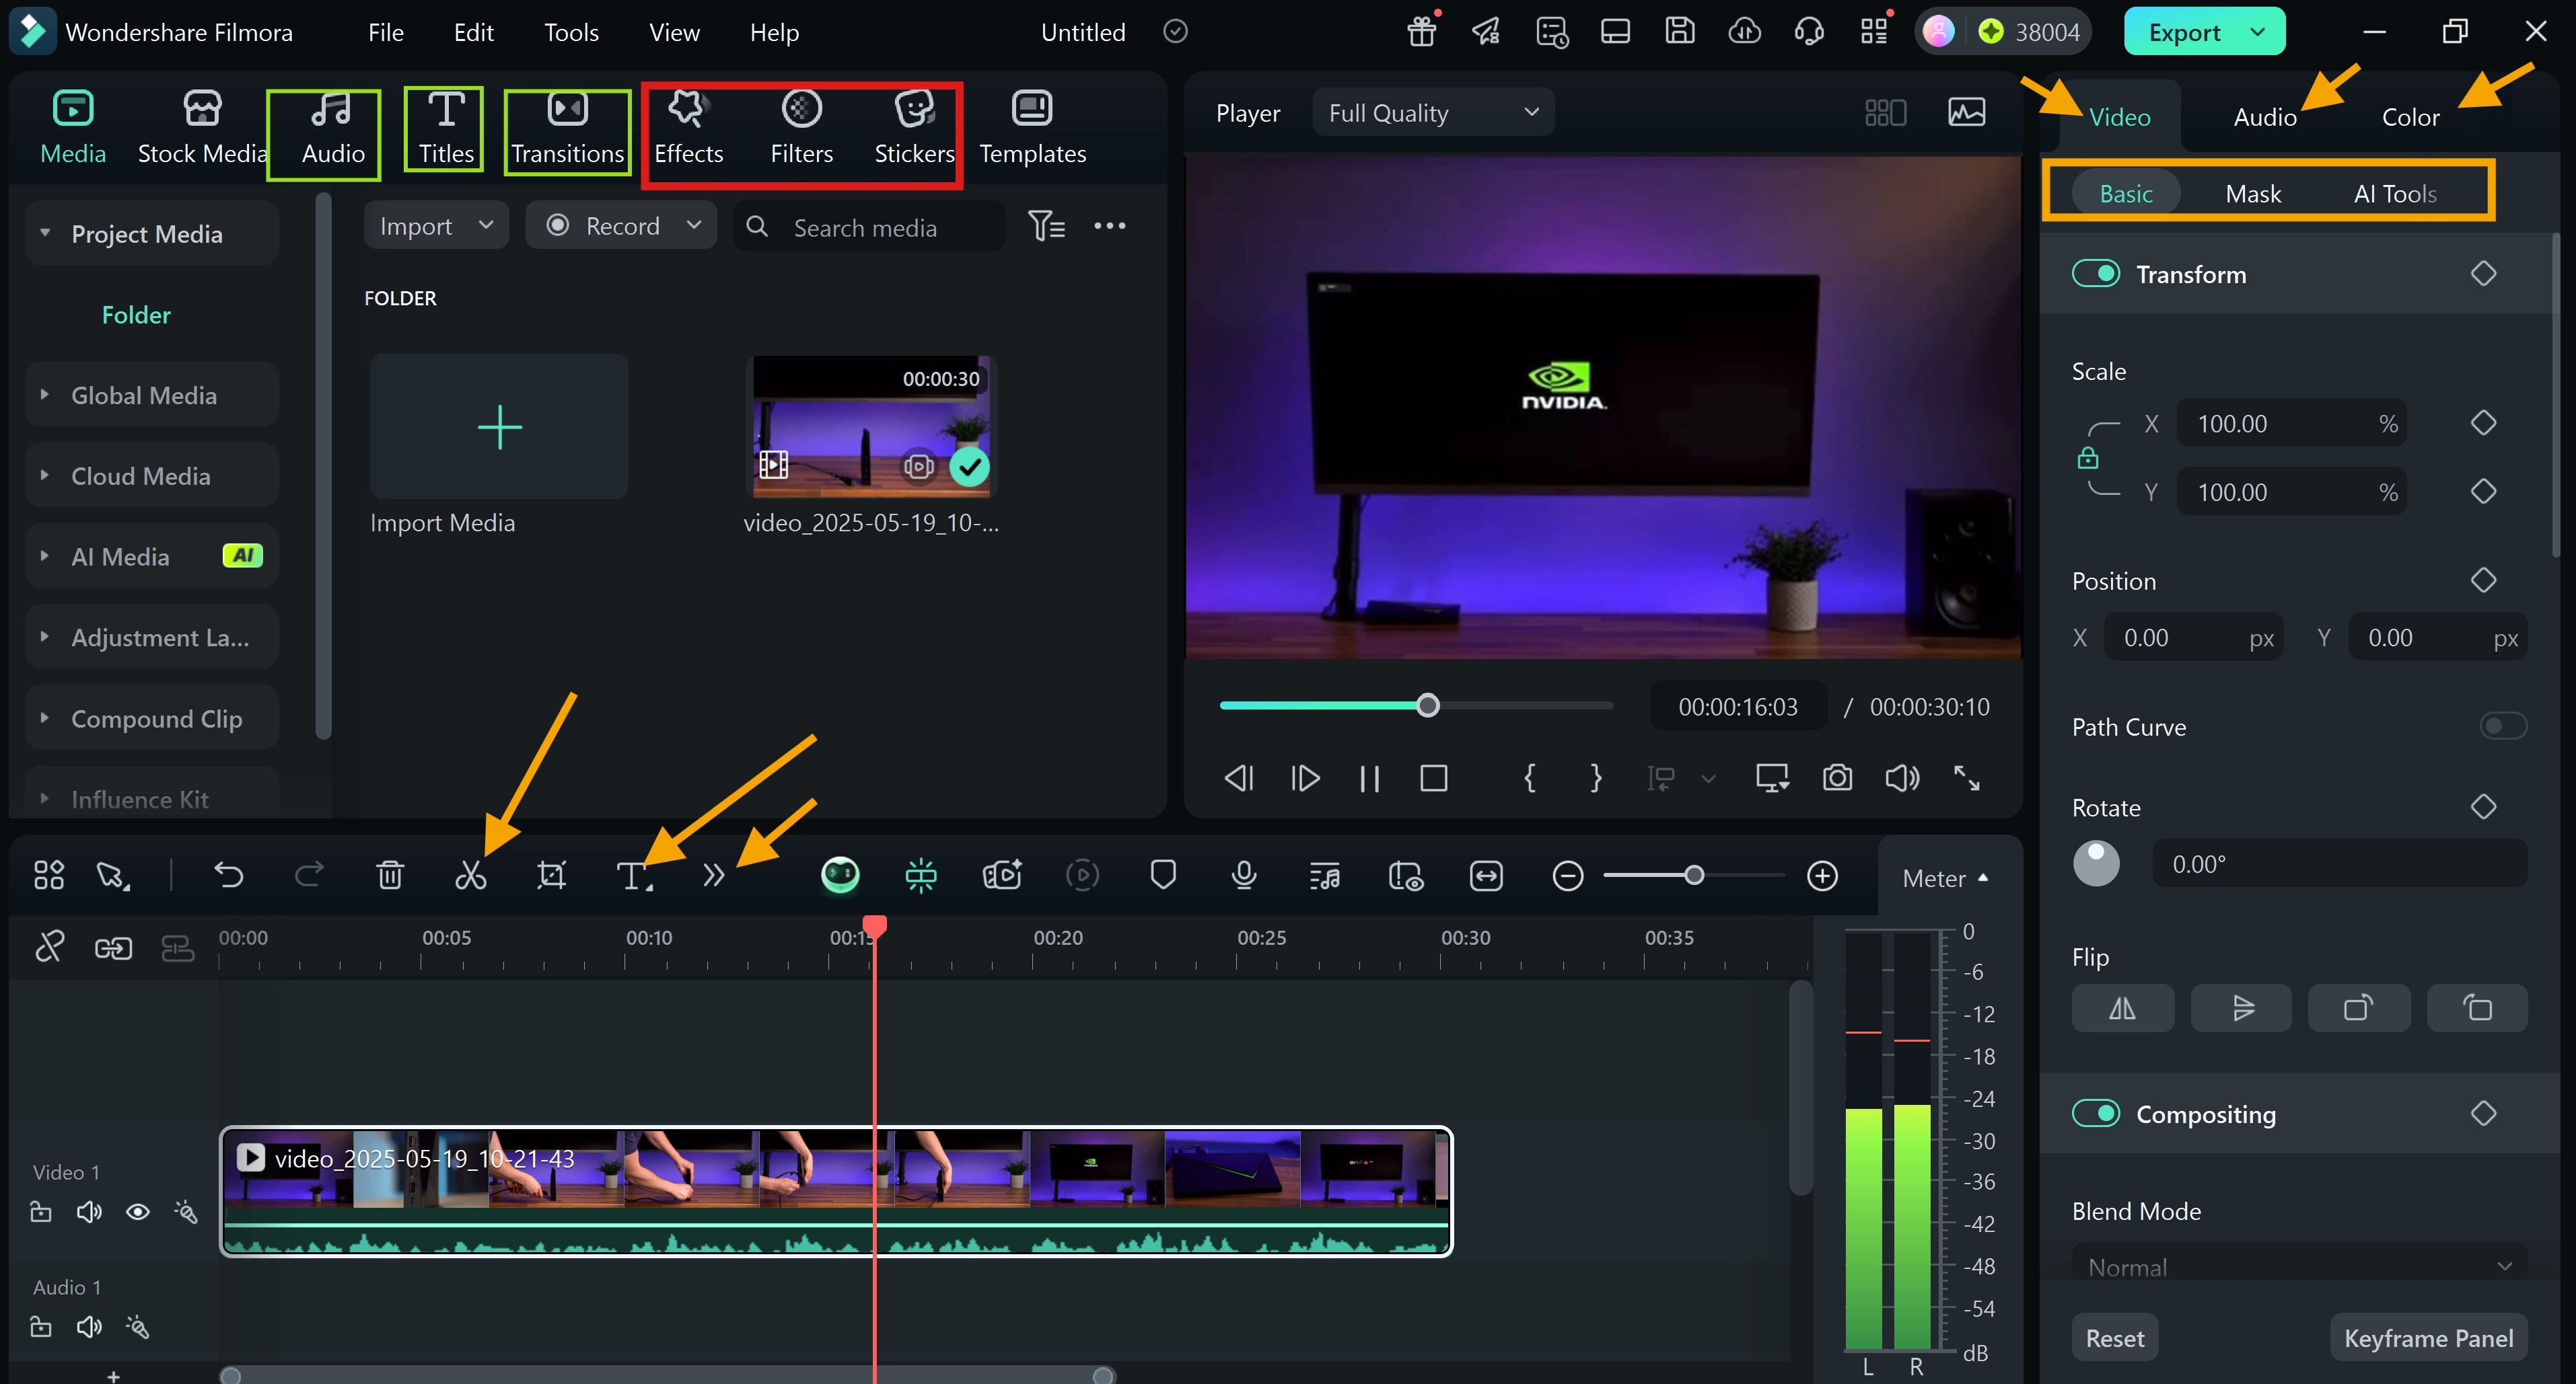
Task: Click the cloud upload icon
Action: click(x=1744, y=32)
